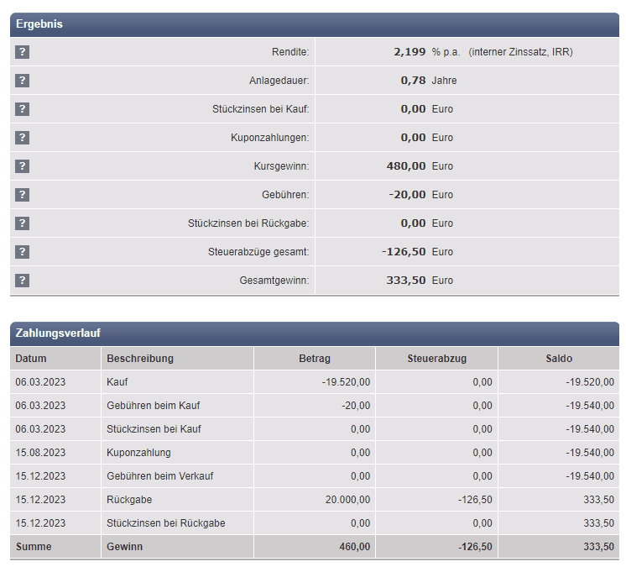This screenshot has height=567, width=626.
Task: Click the help icon beside Rendite
Action: pyautogui.click(x=23, y=52)
